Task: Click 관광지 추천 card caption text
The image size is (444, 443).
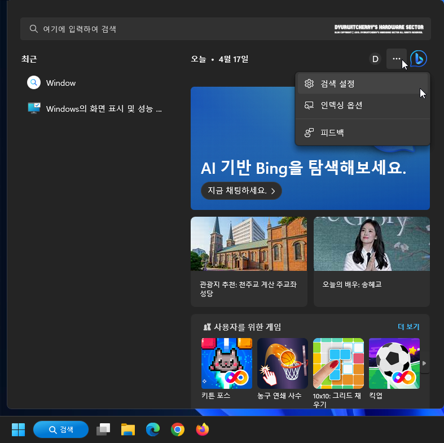Action: tap(248, 288)
